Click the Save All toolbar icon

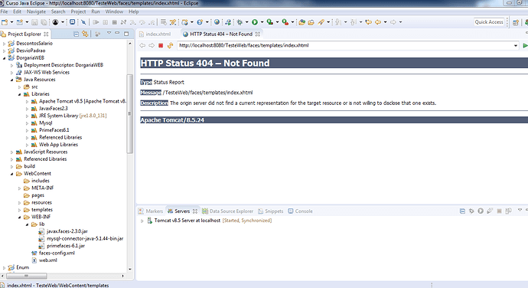[x=44, y=22]
